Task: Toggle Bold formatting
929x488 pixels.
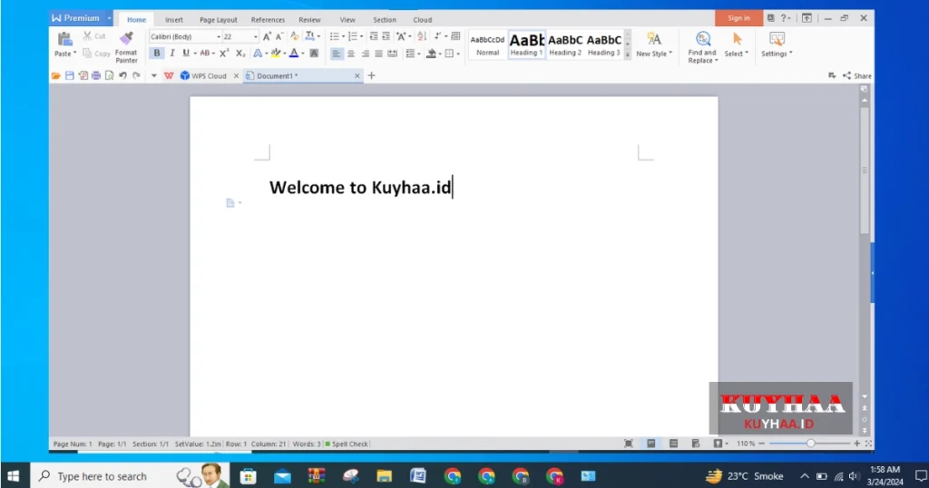Action: click(x=156, y=54)
